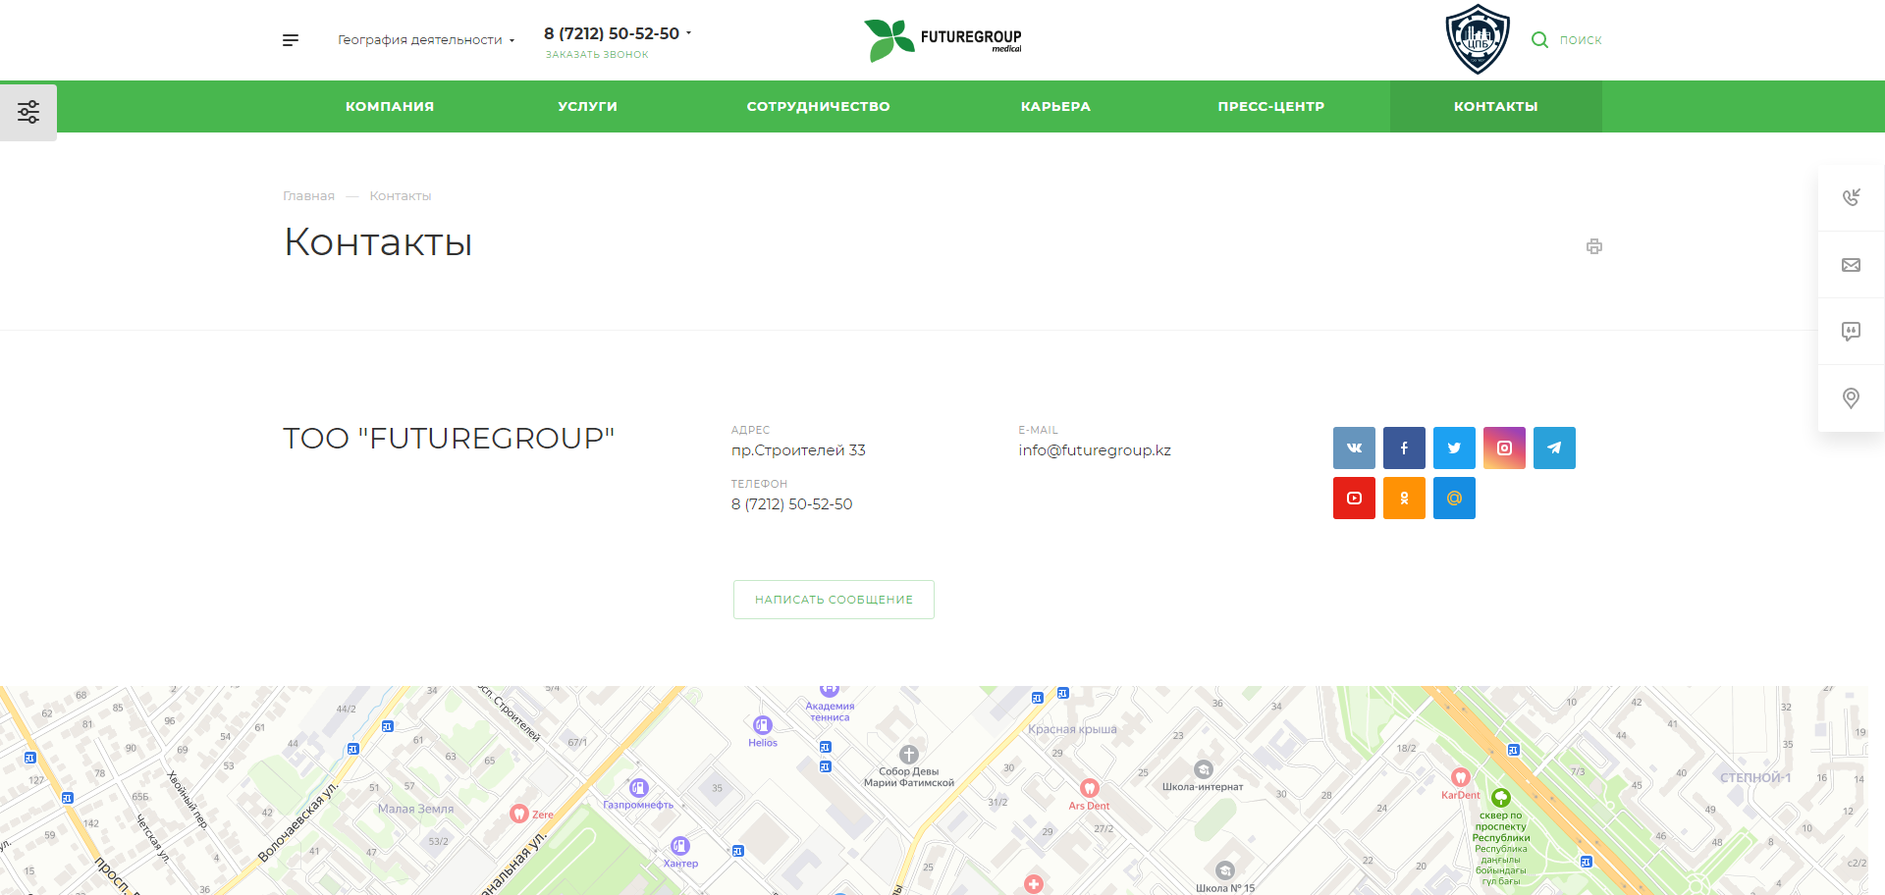Go to Главная breadcrumb
This screenshot has height=895, width=1885.
[x=308, y=196]
